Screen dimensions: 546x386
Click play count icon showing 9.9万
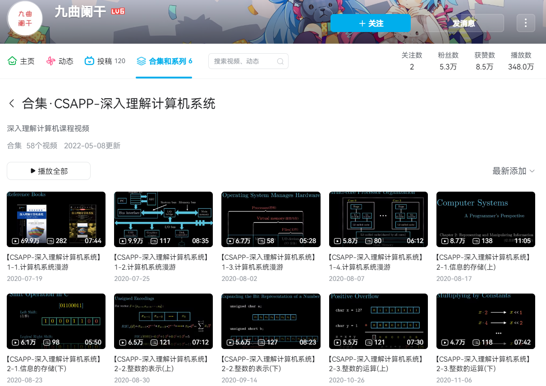(x=123, y=241)
